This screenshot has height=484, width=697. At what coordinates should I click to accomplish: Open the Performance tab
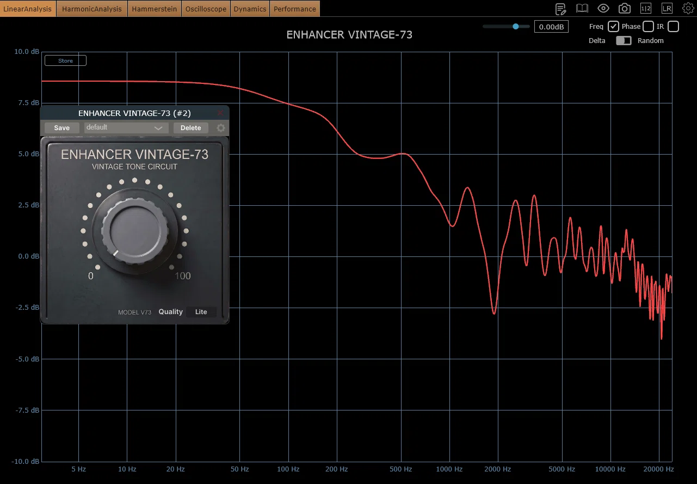pyautogui.click(x=295, y=9)
